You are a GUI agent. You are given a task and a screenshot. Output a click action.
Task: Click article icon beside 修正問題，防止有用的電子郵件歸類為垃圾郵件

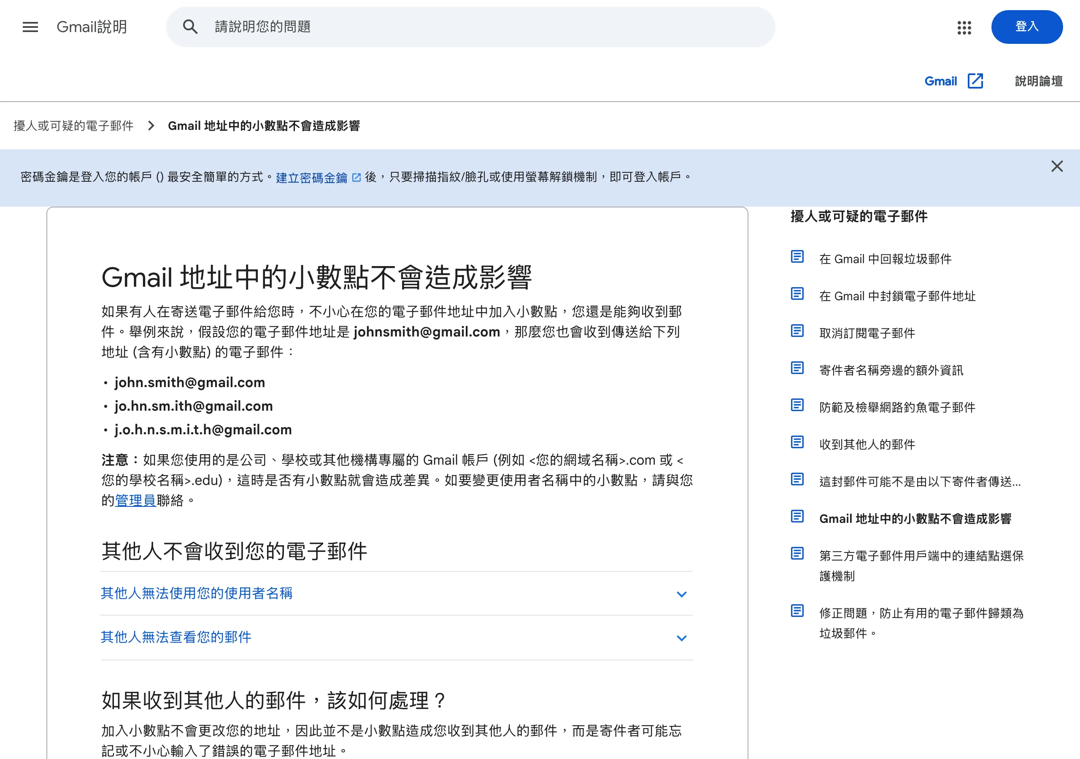[797, 611]
